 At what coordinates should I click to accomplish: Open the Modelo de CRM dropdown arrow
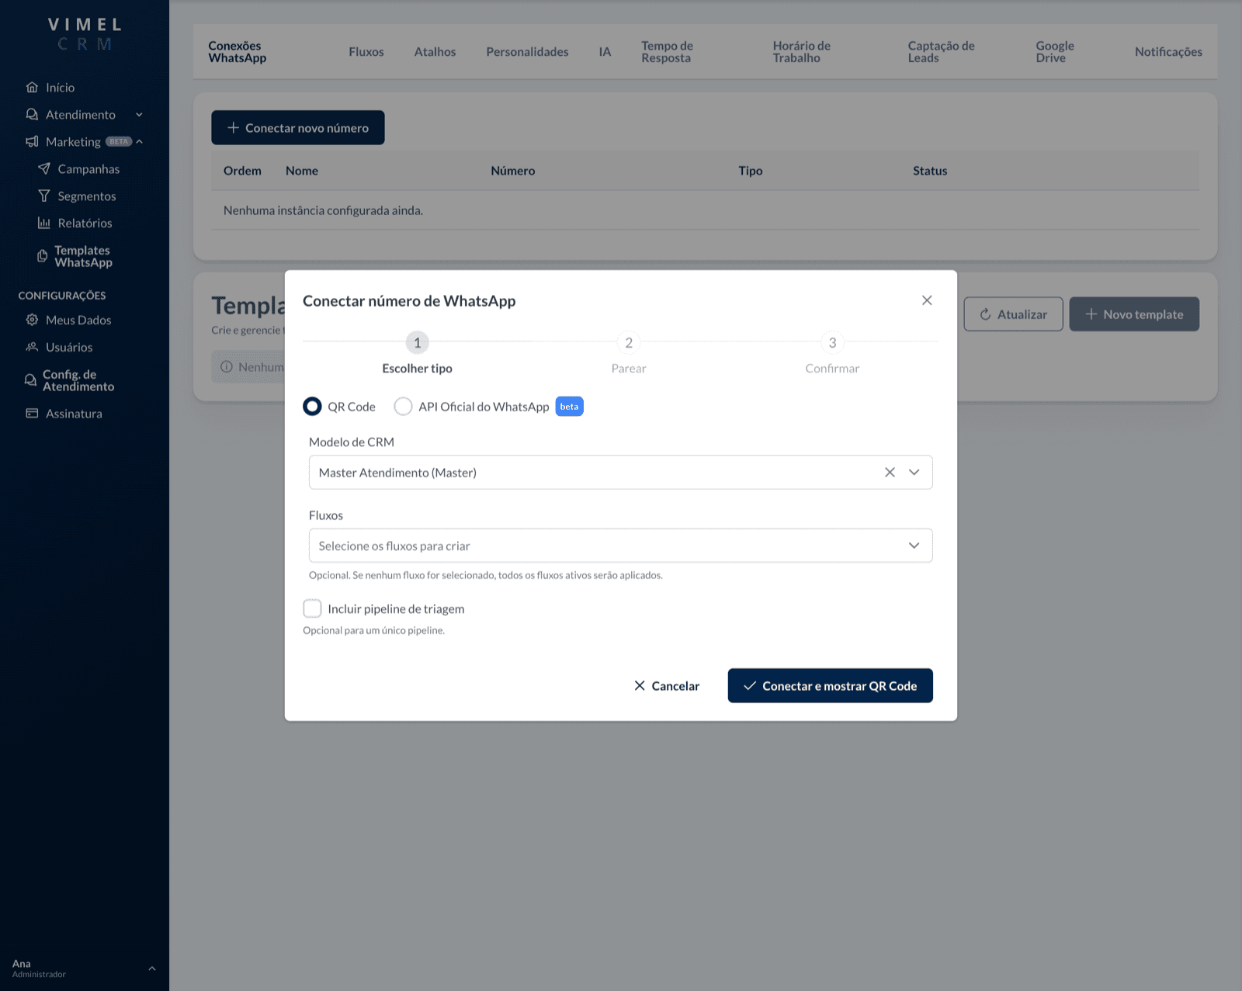point(914,472)
